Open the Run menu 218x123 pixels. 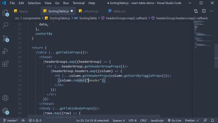click(x=66, y=3)
